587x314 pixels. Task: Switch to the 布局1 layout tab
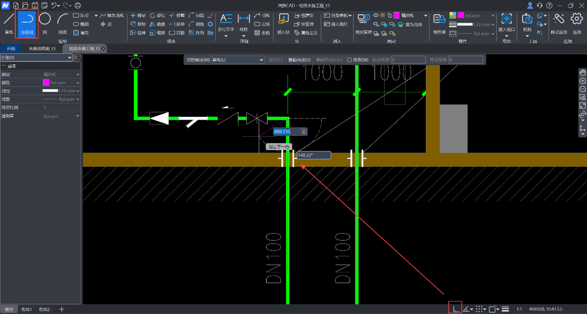pyautogui.click(x=26, y=309)
